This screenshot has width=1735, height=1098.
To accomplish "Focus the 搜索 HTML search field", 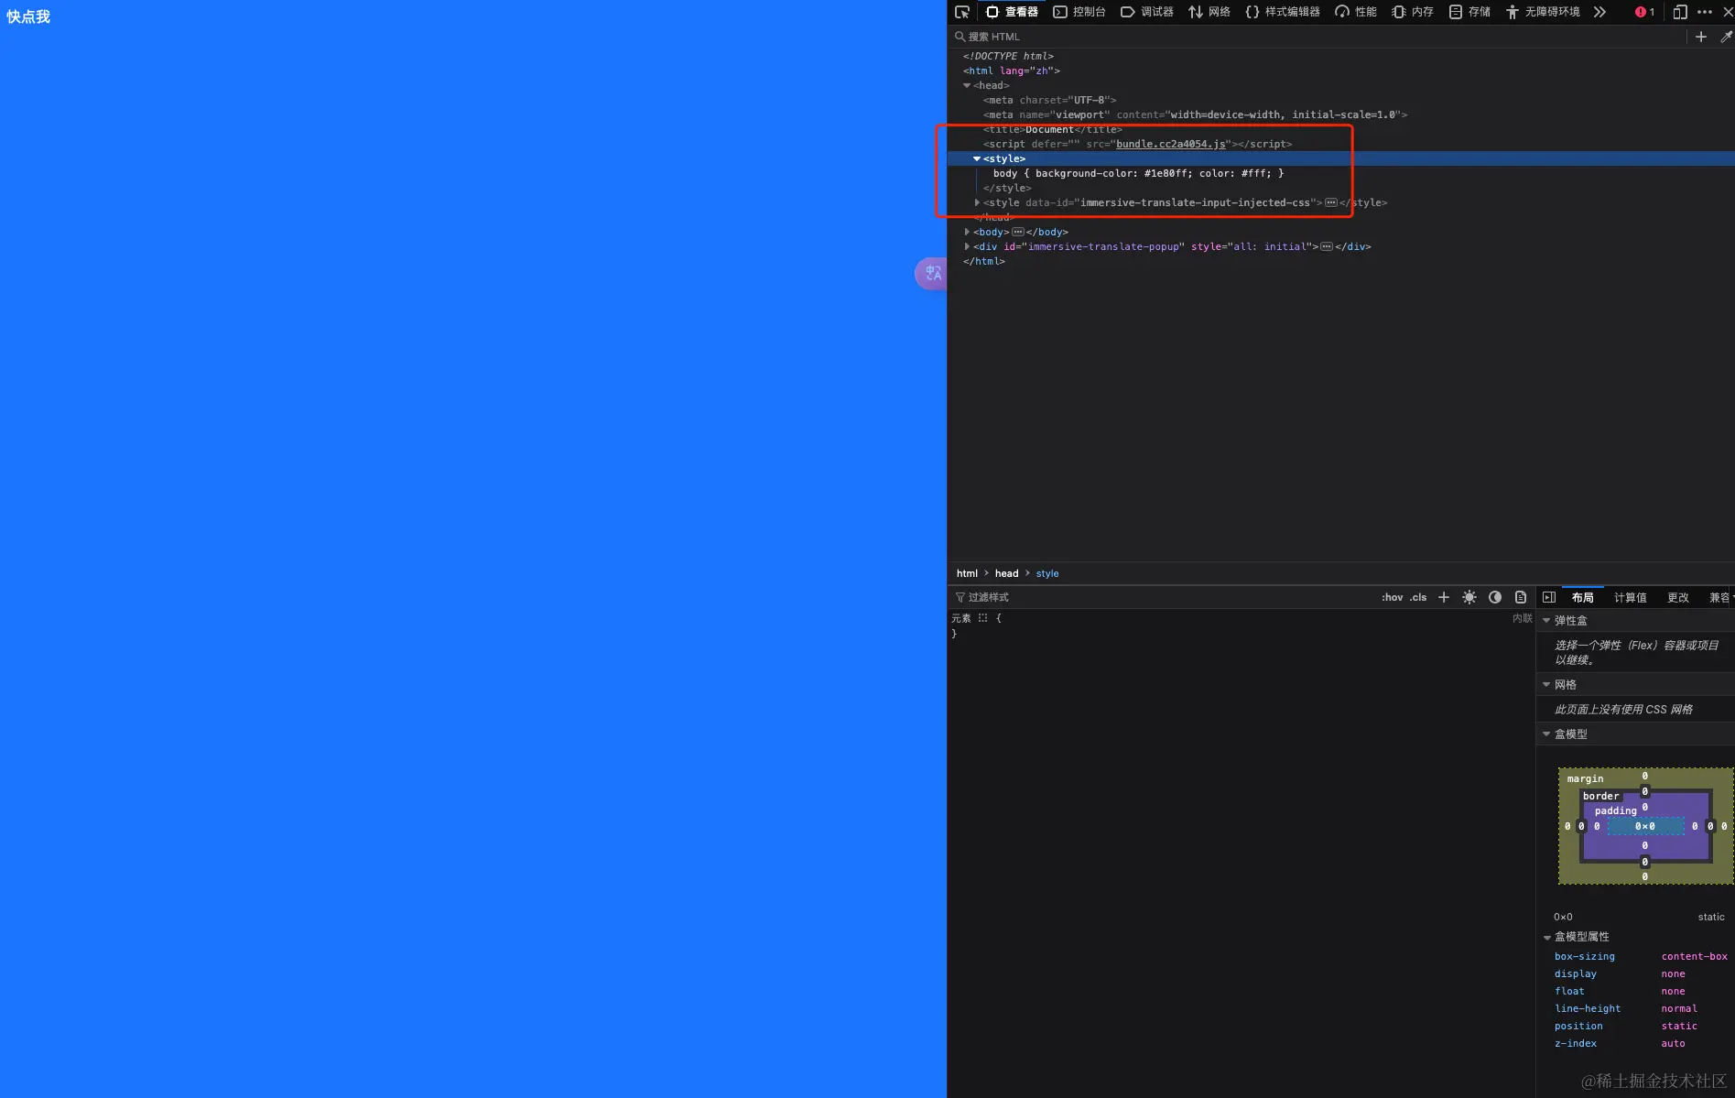I will click(1318, 37).
